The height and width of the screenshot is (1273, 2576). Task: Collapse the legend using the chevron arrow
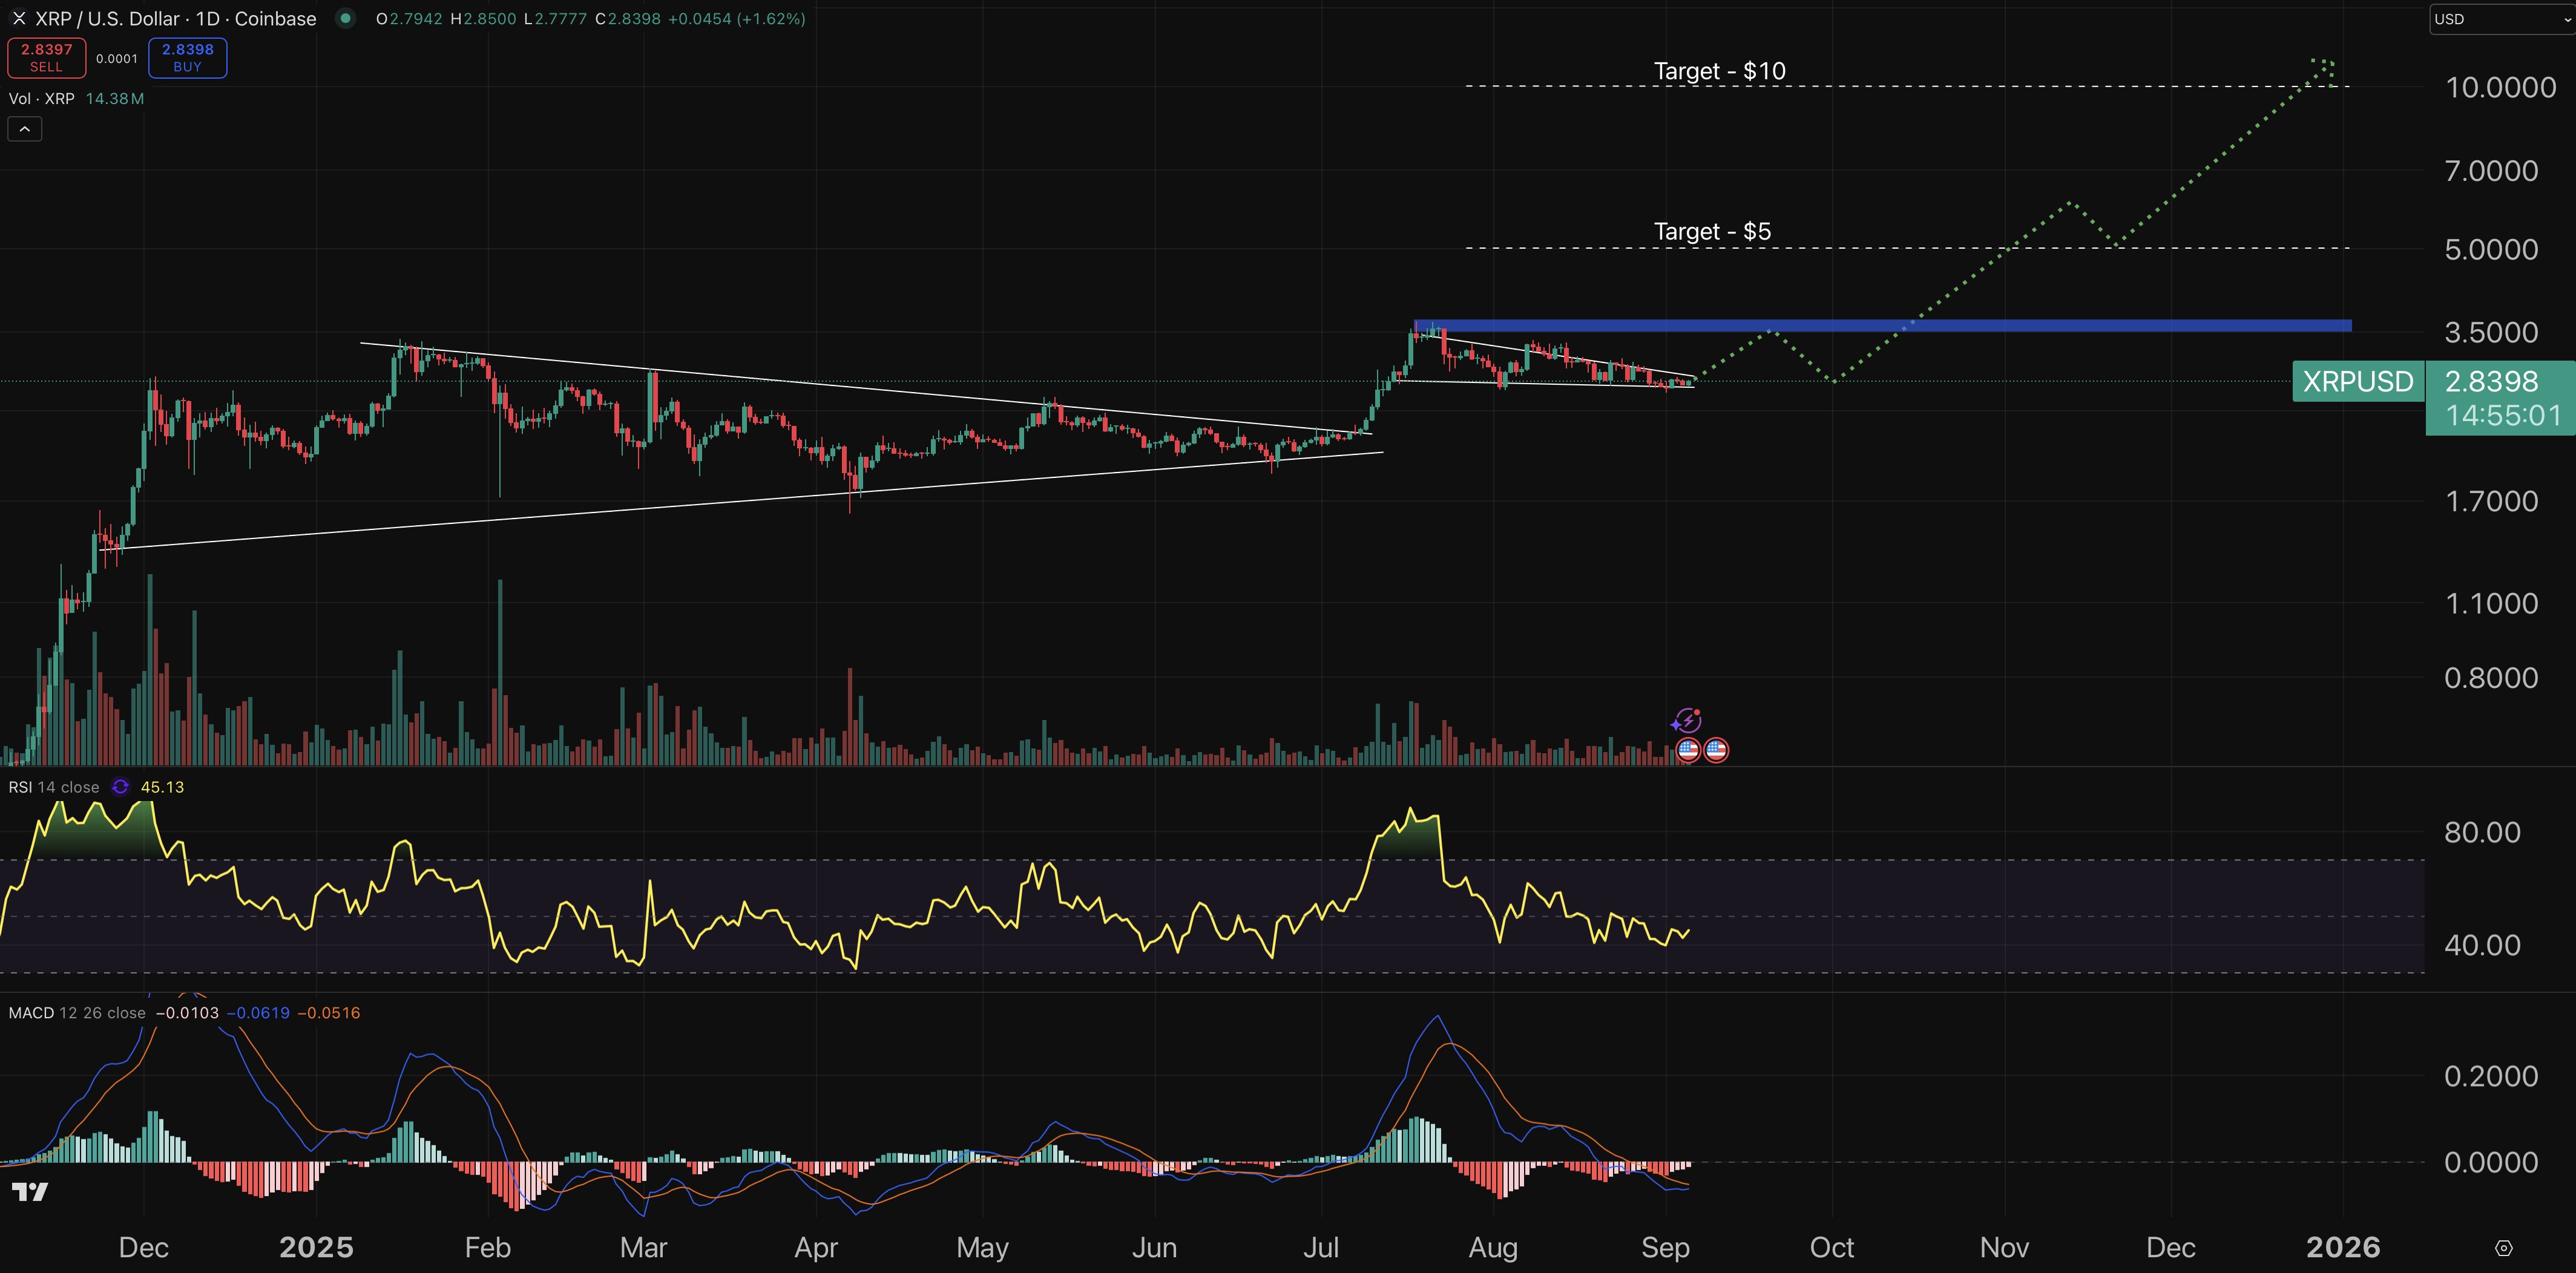pos(23,128)
